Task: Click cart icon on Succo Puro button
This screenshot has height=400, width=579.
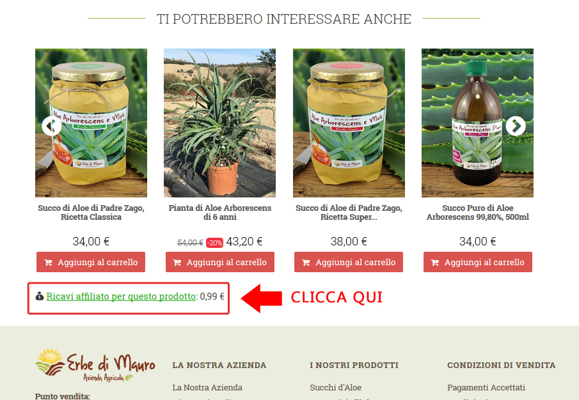Action: tap(434, 263)
